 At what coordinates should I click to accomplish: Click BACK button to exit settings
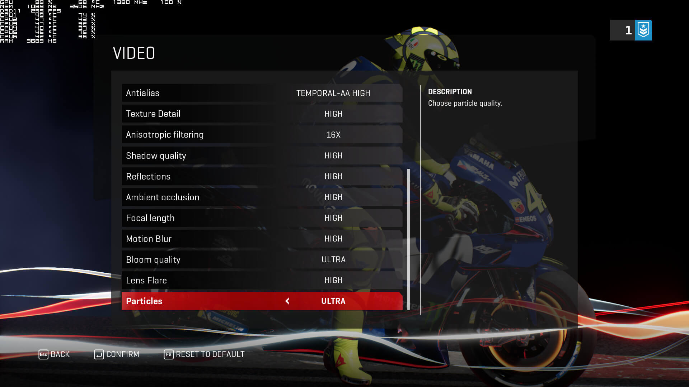click(x=53, y=354)
